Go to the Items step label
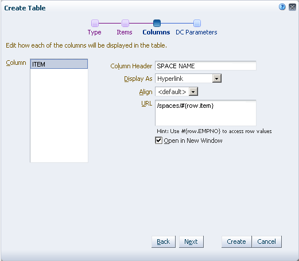 point(125,32)
